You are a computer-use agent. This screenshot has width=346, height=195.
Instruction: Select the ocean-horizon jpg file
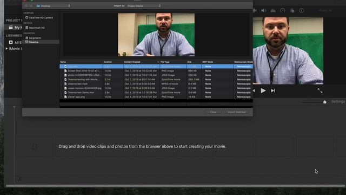(x=156, y=88)
